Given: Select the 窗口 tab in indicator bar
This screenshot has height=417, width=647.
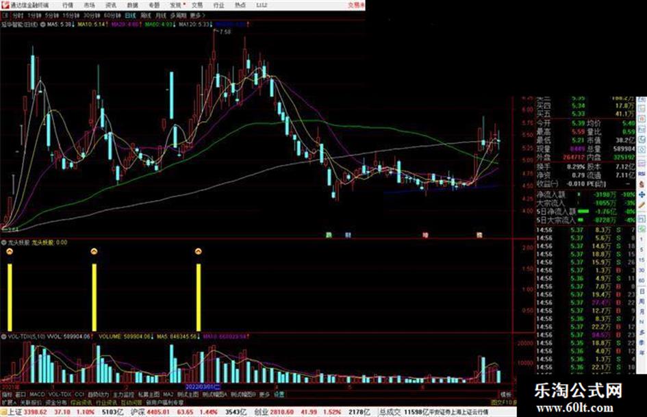Looking at the screenshot, I should tap(21, 394).
